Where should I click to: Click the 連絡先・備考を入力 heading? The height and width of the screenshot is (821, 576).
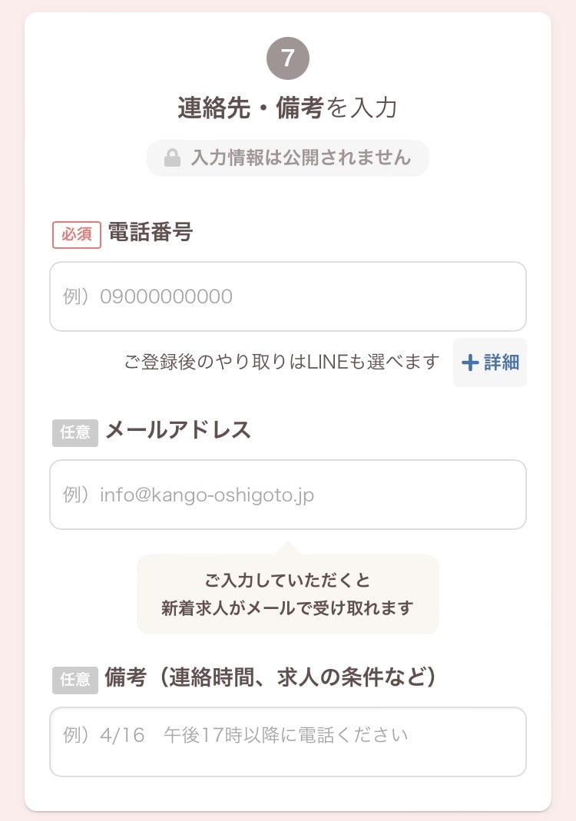click(x=287, y=108)
